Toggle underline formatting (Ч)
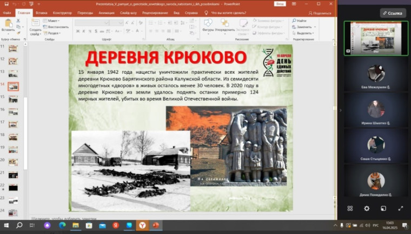Viewport: 411px width, 234px height. click(90, 31)
